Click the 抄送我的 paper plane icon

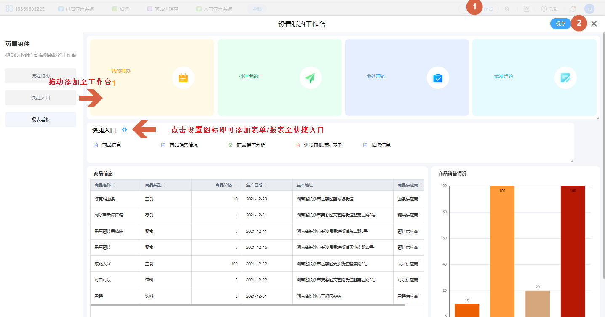click(x=310, y=78)
